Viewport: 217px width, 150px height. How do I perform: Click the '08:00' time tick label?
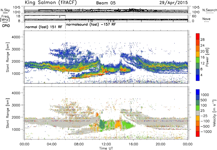[x=79, y=144]
